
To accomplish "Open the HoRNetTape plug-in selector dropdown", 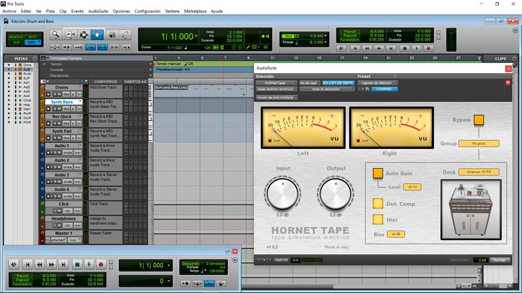I will tap(276, 83).
